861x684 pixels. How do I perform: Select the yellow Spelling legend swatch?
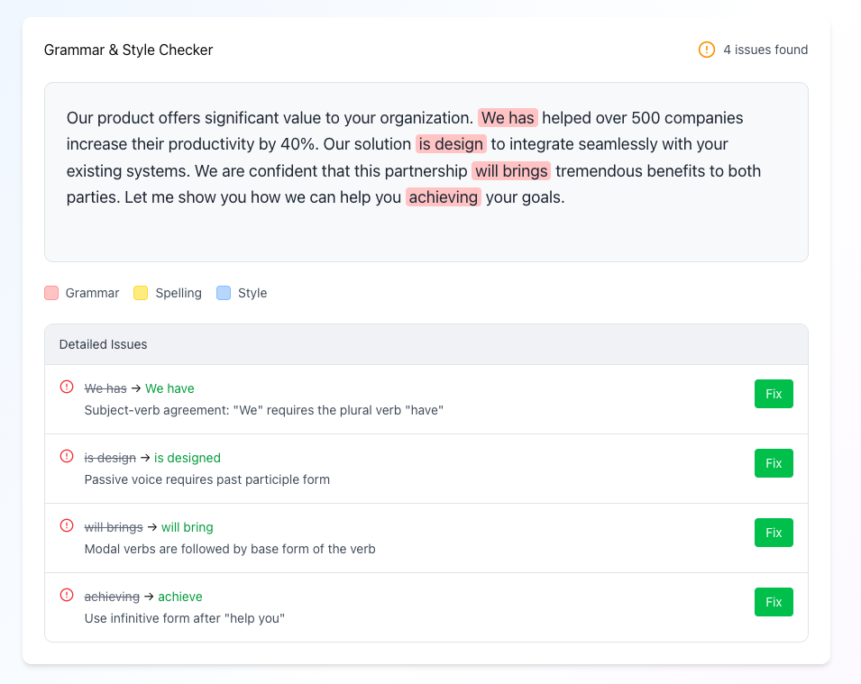pos(140,293)
